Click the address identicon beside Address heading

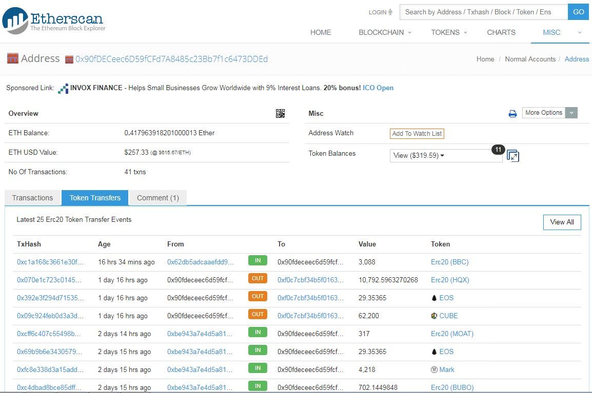tap(13, 58)
